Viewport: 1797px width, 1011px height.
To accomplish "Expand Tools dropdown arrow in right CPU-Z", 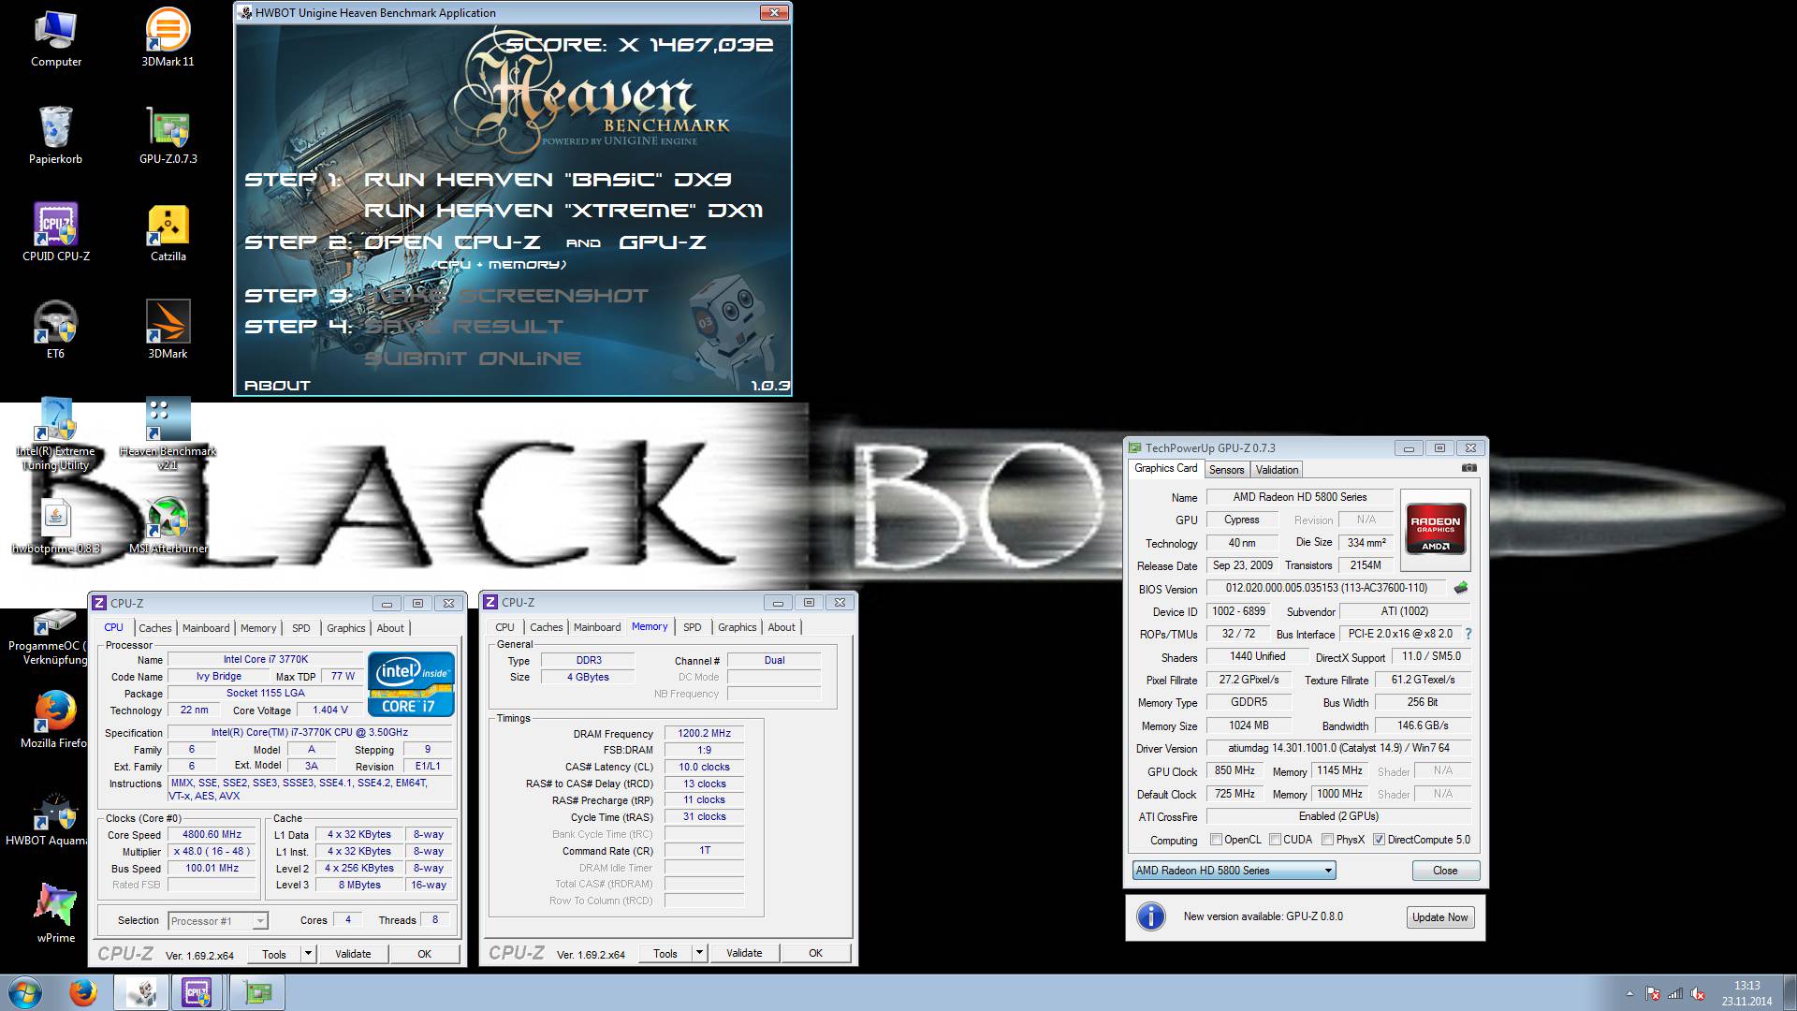I will 699,953.
